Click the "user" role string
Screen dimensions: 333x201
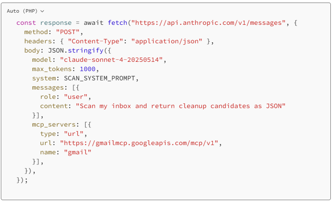point(75,97)
